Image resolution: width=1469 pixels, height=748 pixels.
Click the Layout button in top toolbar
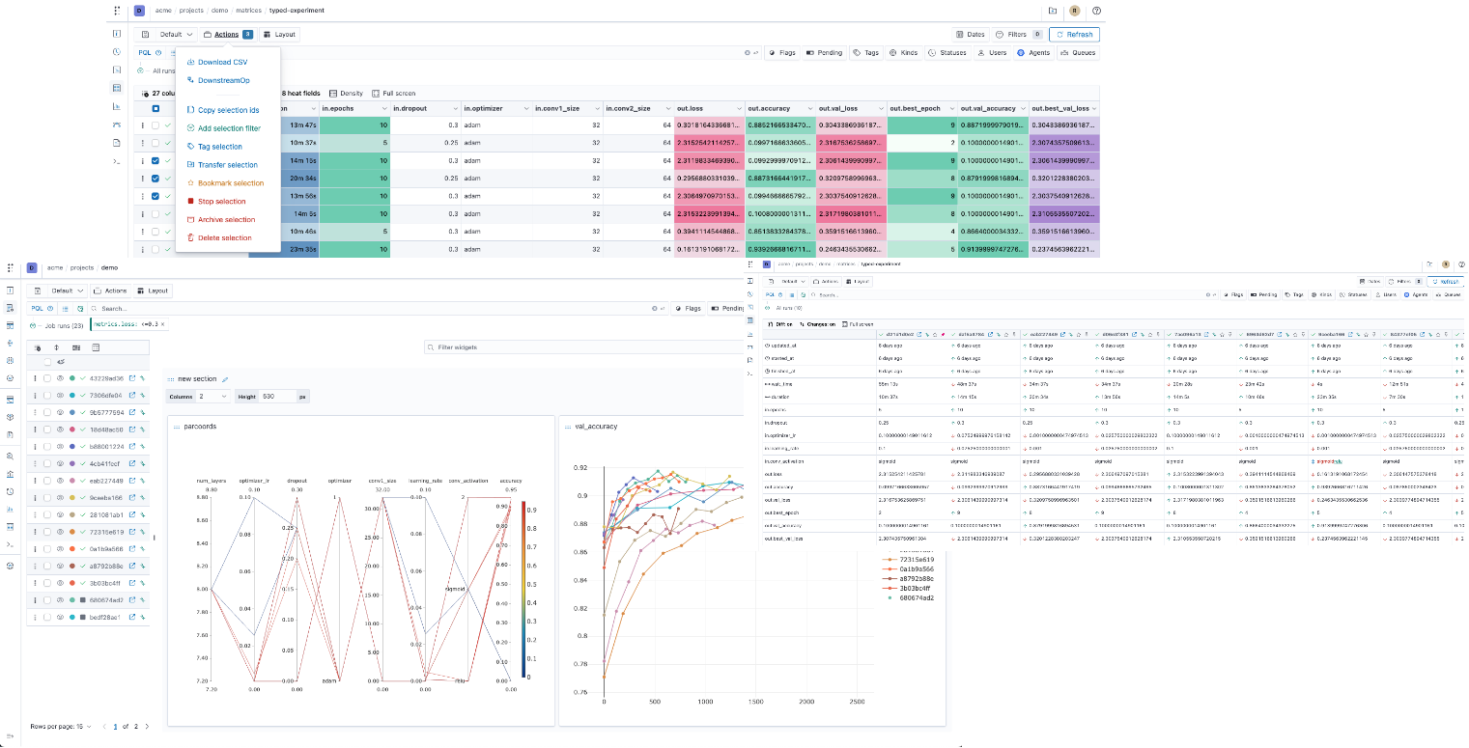(x=280, y=35)
